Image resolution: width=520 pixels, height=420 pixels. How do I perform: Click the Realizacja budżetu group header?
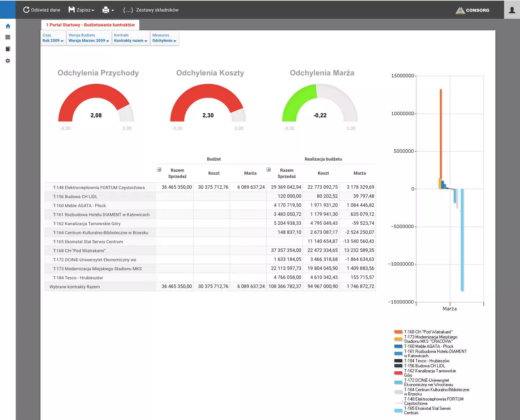[323, 159]
